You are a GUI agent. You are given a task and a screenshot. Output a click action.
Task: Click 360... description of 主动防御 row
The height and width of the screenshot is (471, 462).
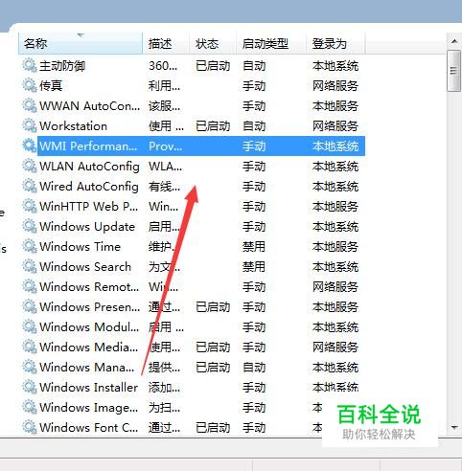coord(163,66)
